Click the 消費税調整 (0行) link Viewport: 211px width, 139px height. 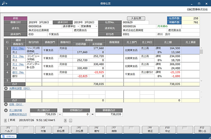pos(20,88)
